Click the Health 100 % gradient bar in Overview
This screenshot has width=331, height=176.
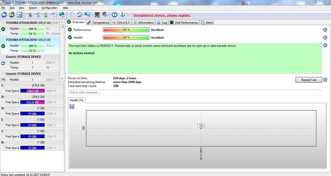pos(126,38)
